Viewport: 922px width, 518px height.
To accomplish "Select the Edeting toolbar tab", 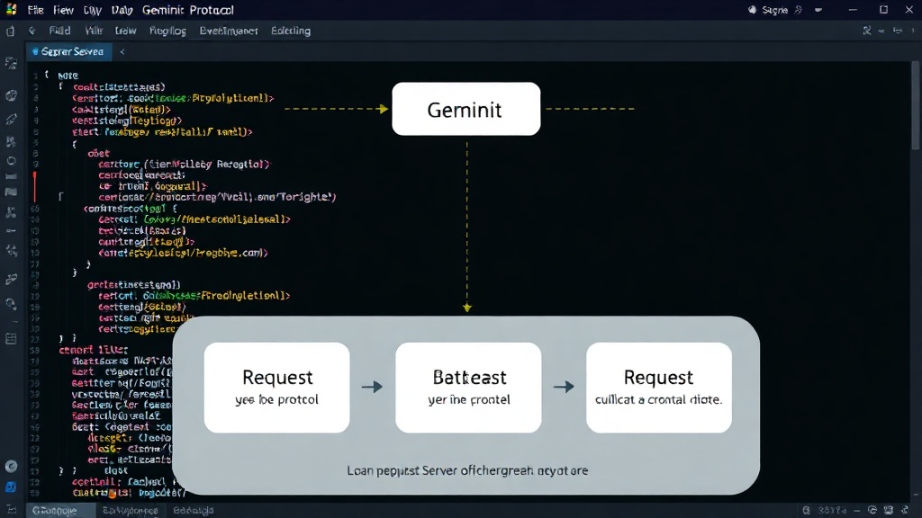I will tap(291, 31).
